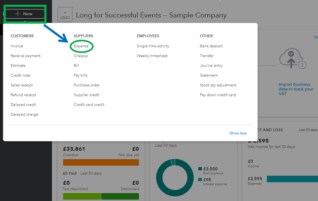Select Expense under Suppliers
The height and width of the screenshot is (201, 318).
pos(81,46)
